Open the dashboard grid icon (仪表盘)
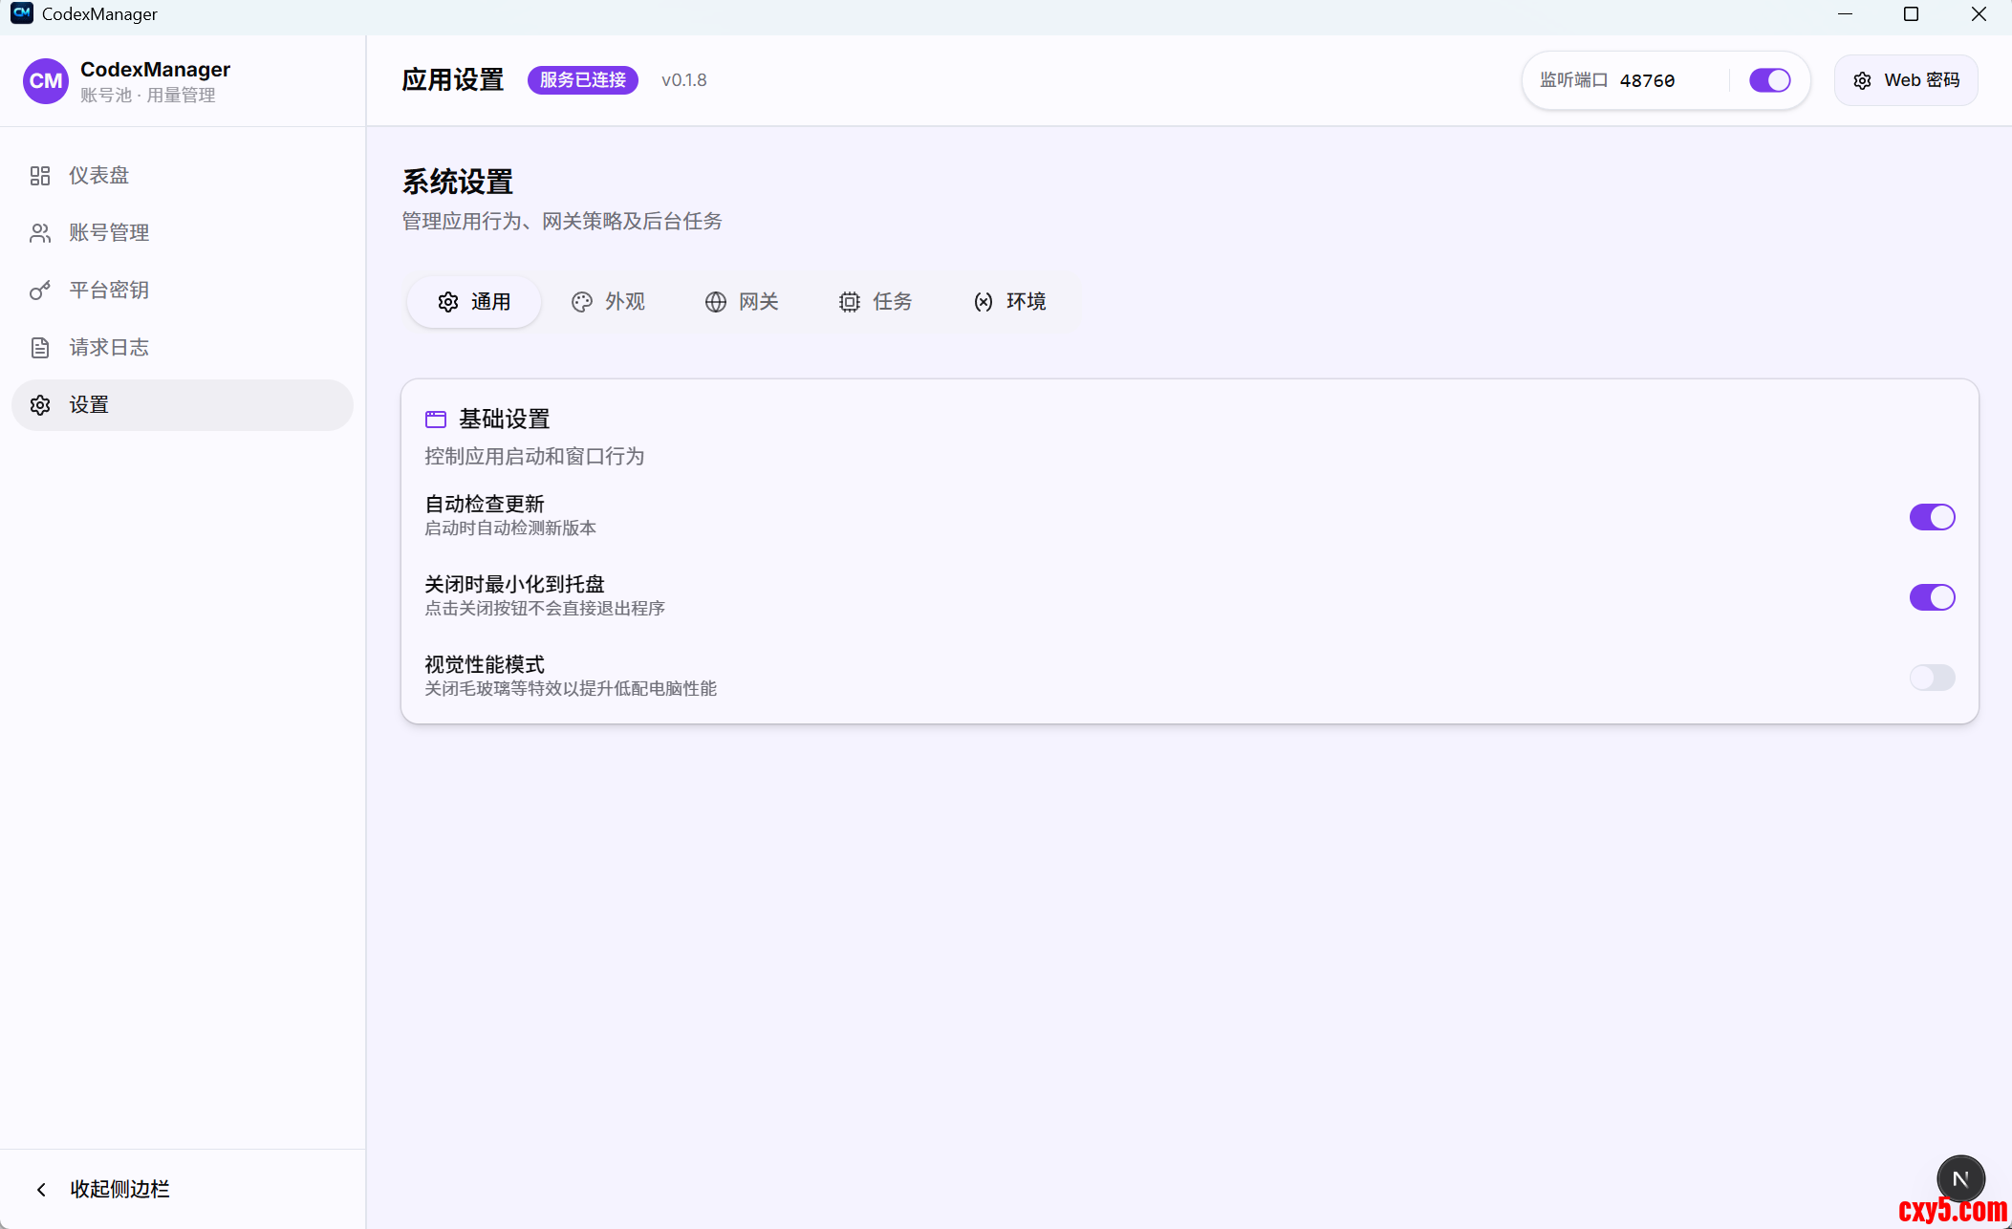 [40, 176]
